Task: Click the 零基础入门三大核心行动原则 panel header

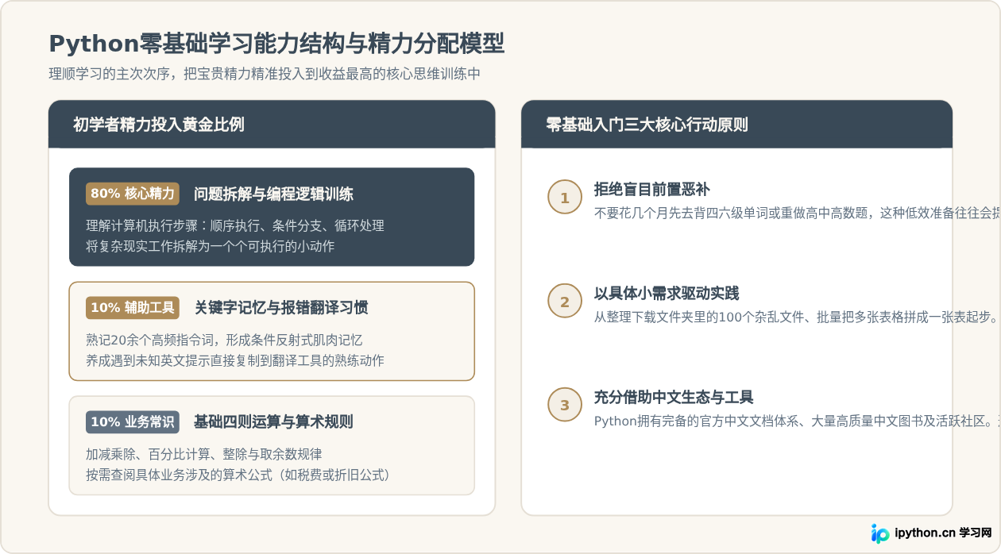Action: [x=736, y=125]
